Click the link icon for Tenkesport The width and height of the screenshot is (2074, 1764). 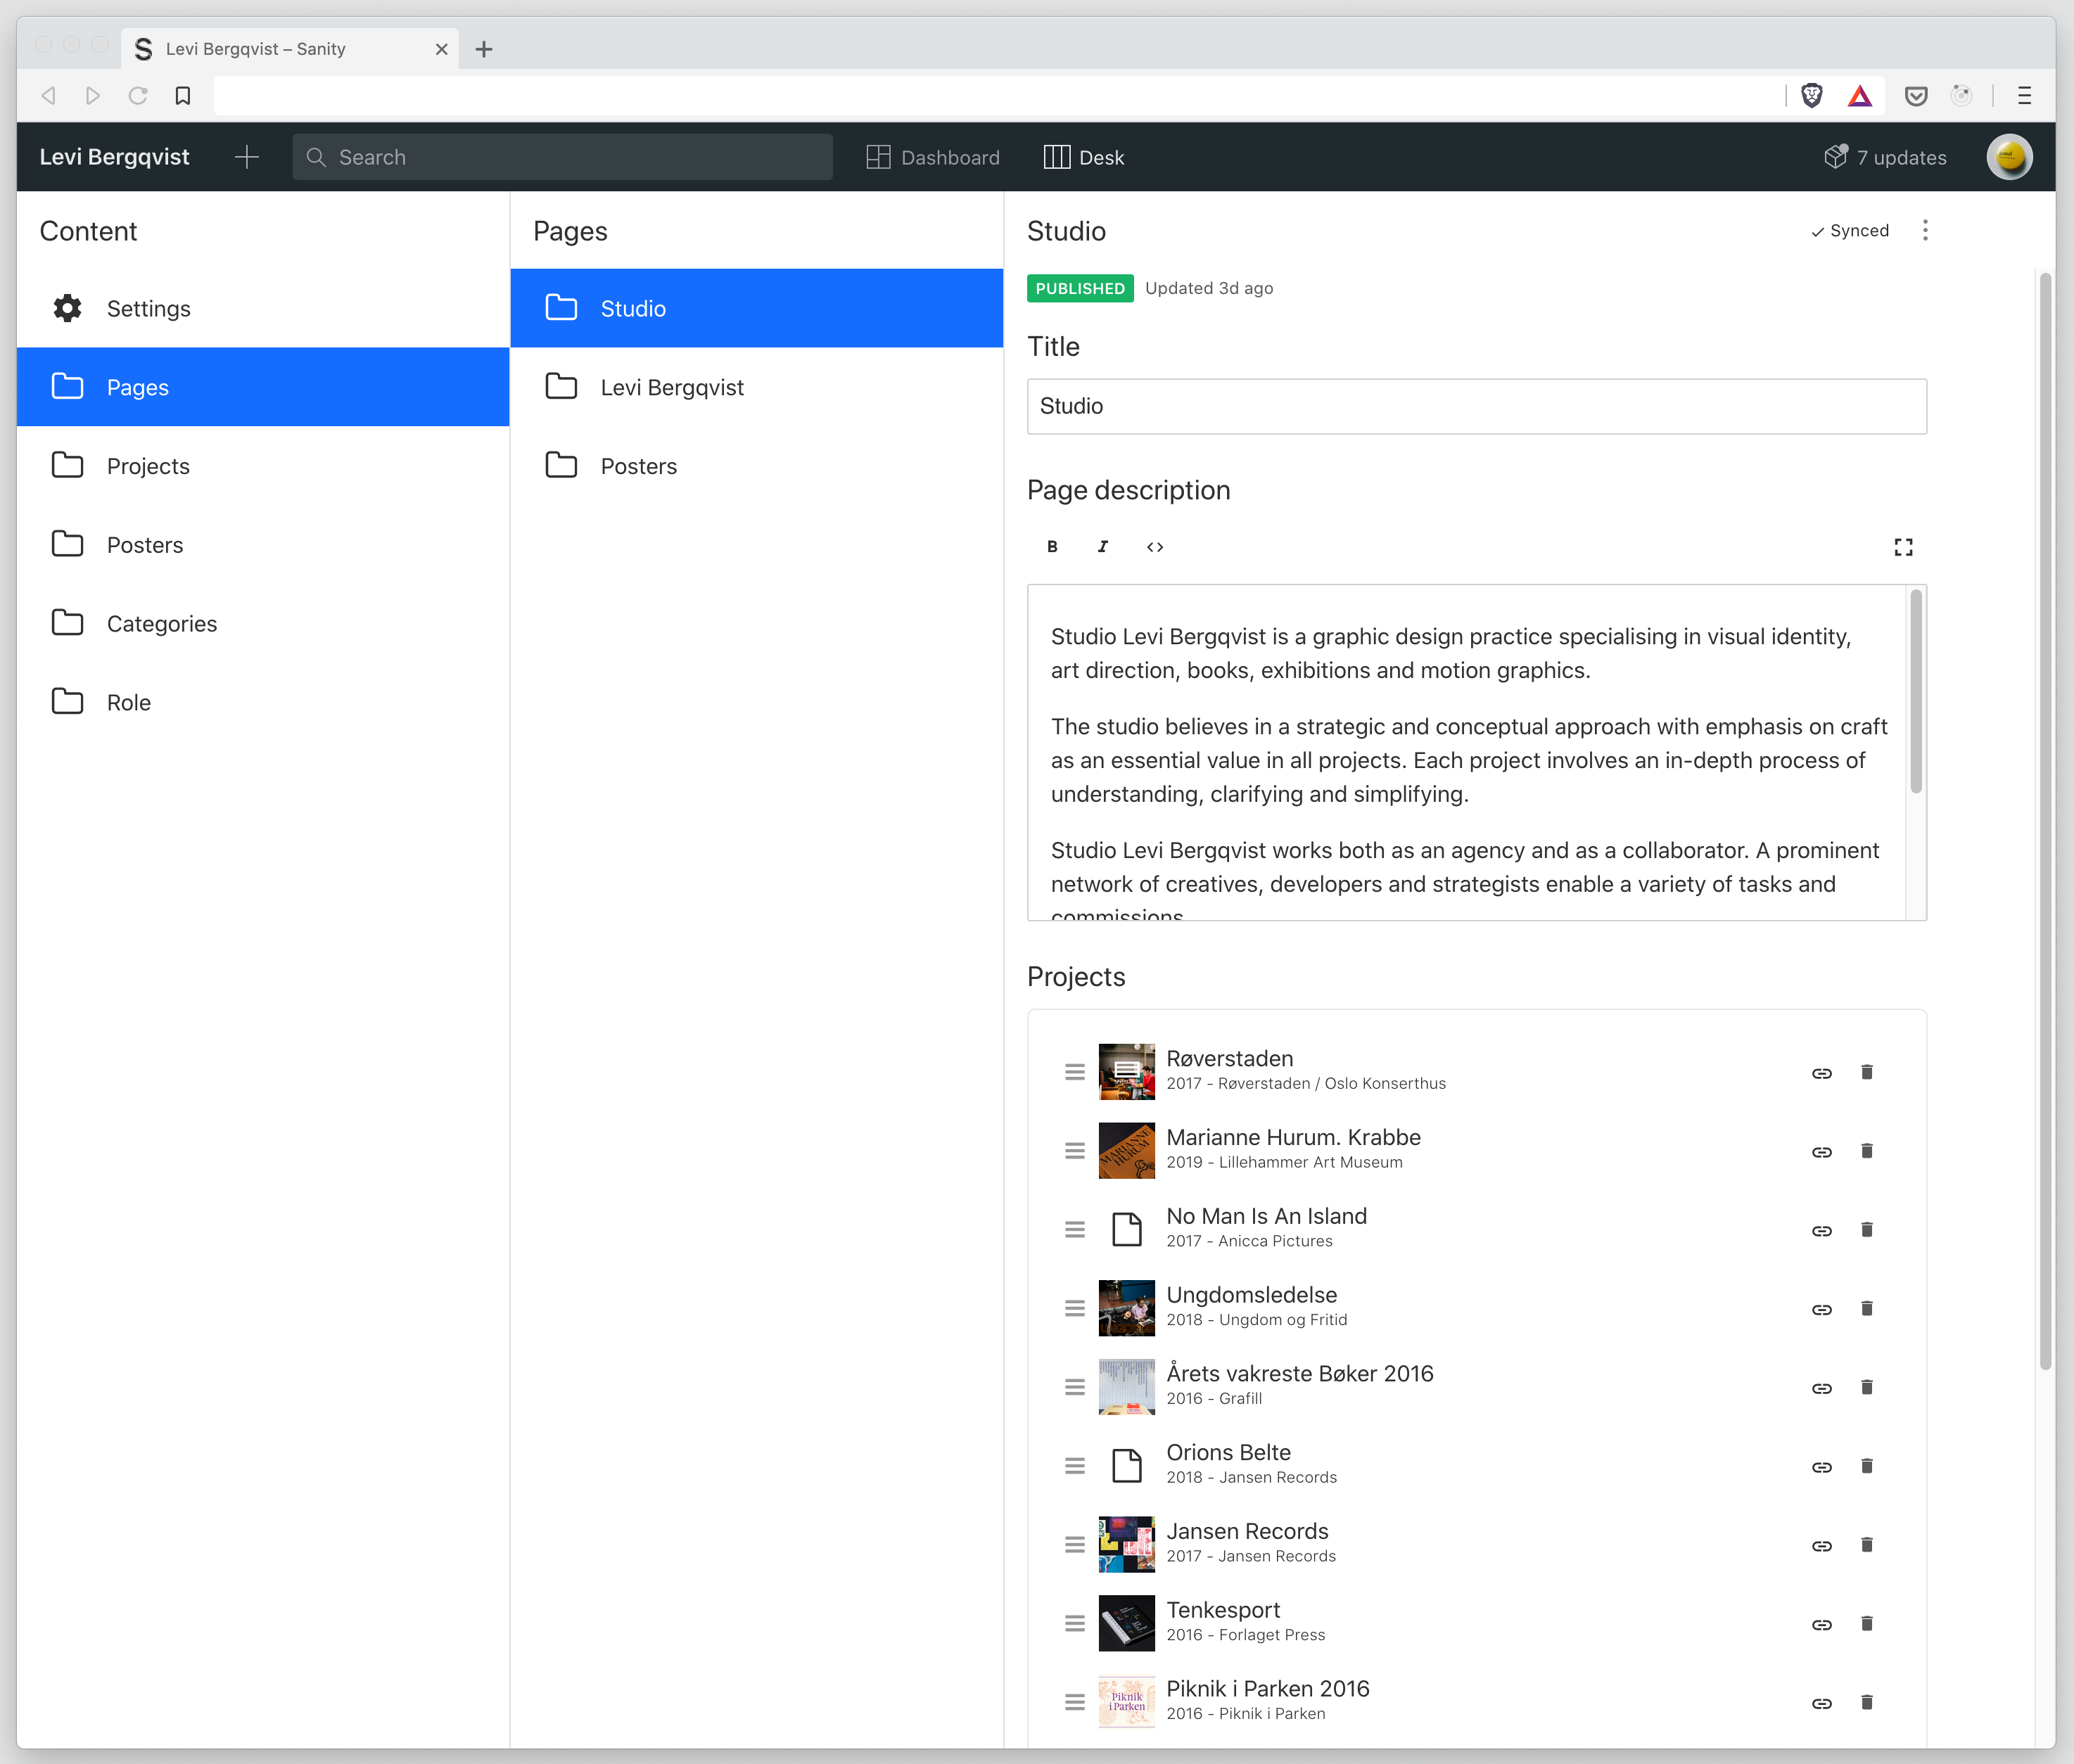pyautogui.click(x=1821, y=1624)
